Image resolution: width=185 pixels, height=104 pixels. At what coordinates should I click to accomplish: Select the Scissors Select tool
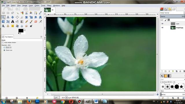tap(26, 13)
